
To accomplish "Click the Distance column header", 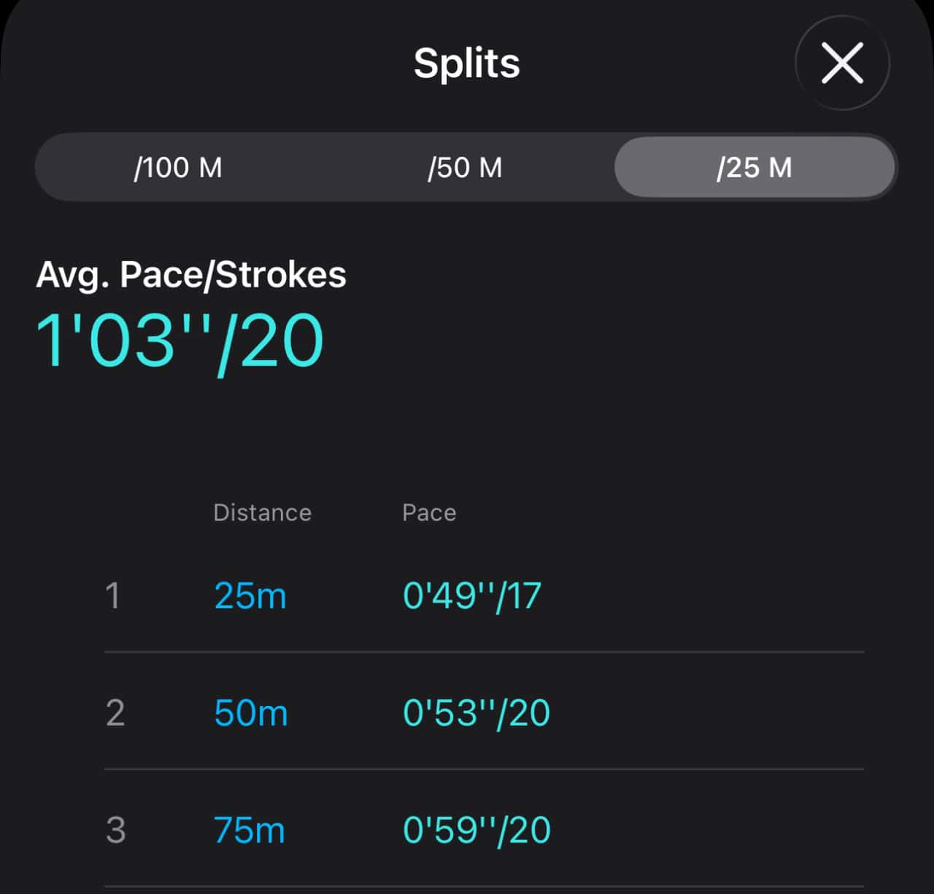I will tap(262, 513).
